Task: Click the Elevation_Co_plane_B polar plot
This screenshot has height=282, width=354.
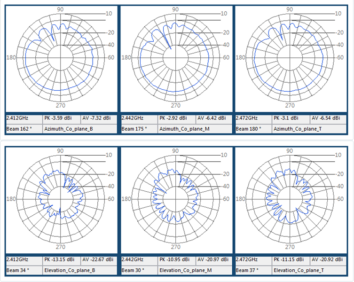Action: click(x=60, y=199)
